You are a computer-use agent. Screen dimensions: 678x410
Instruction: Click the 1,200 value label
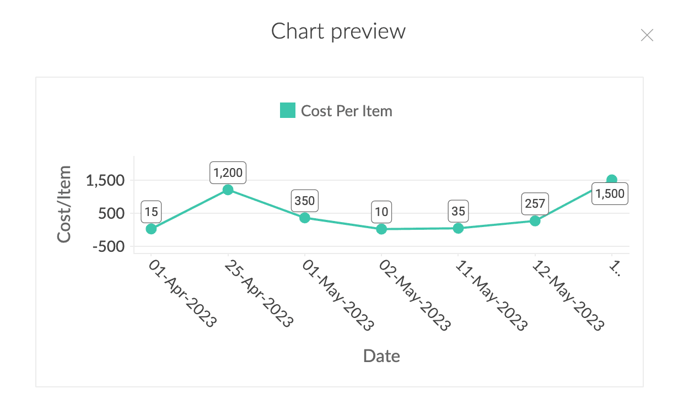[x=228, y=172]
